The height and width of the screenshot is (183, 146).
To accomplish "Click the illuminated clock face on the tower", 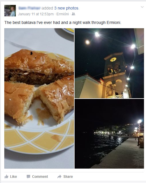I will (x=113, y=60).
